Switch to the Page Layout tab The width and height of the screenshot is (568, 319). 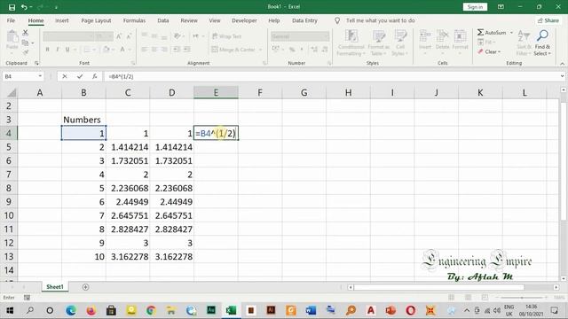[96, 20]
